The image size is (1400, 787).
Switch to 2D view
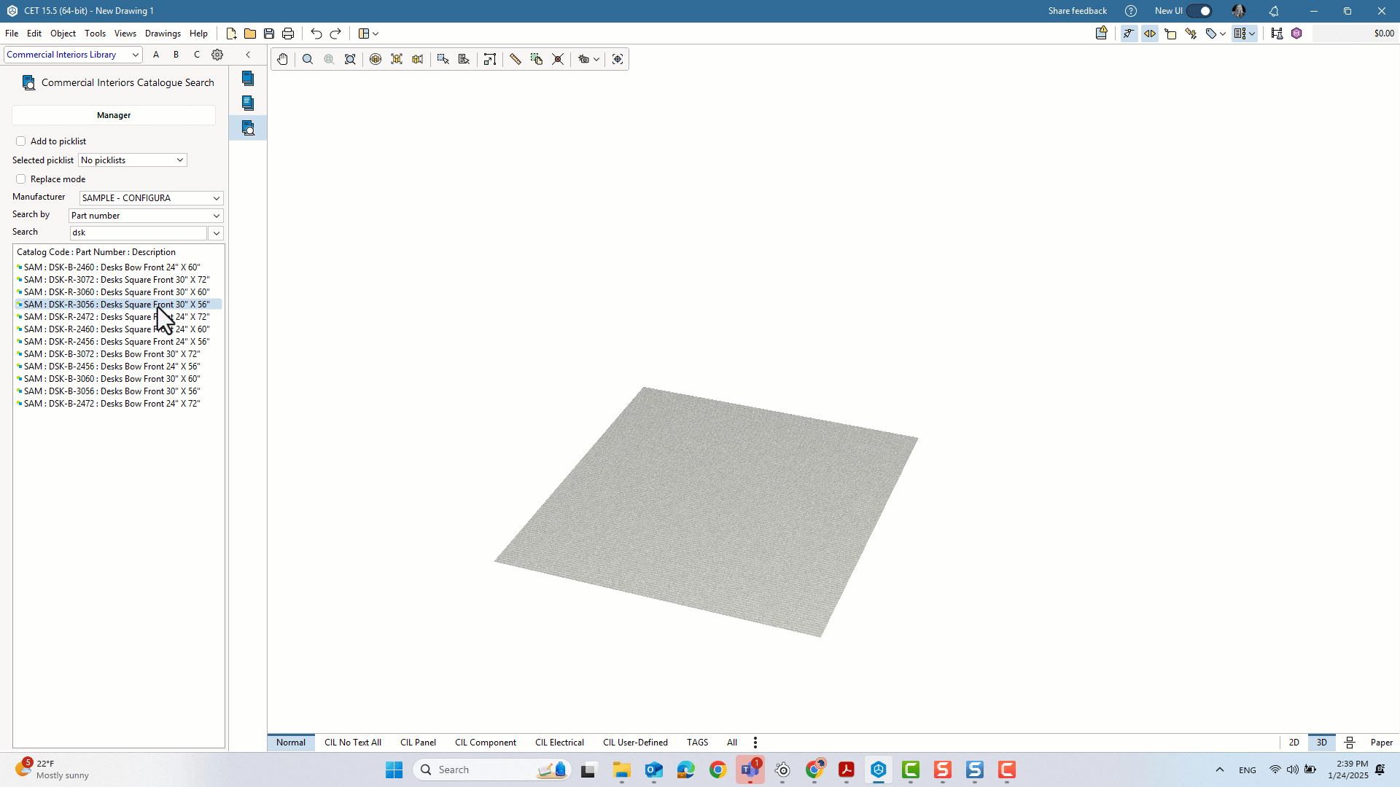[1294, 743]
